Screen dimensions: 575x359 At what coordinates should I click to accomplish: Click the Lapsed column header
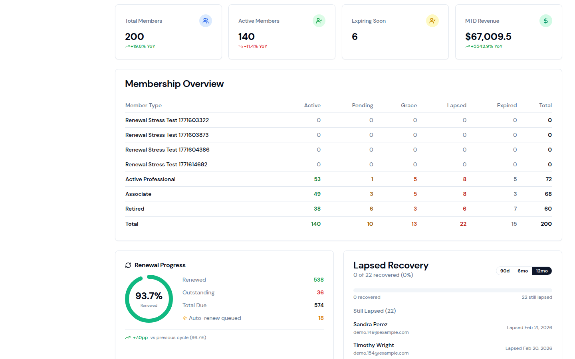pyautogui.click(x=457, y=105)
